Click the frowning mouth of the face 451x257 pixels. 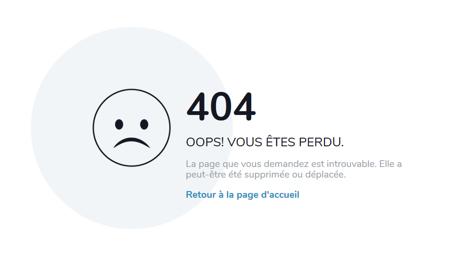(x=132, y=143)
